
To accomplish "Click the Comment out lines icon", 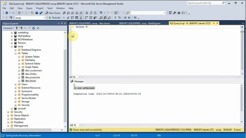I will point(115,18).
